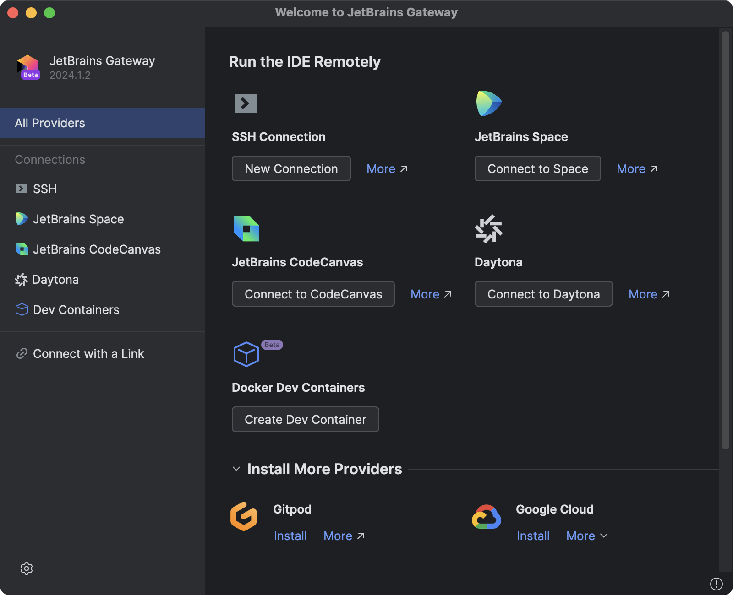Open settings via the gear icon

[27, 568]
